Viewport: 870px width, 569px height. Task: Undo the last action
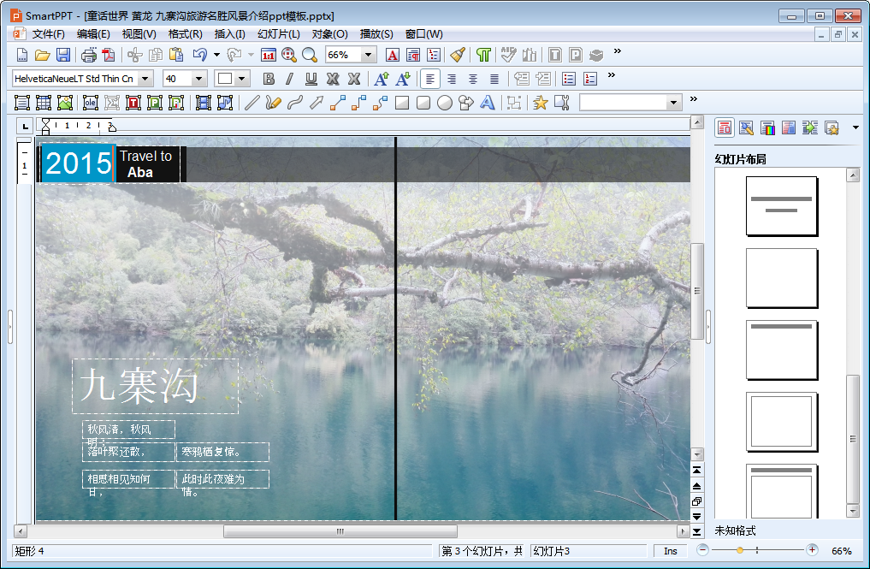click(x=199, y=55)
